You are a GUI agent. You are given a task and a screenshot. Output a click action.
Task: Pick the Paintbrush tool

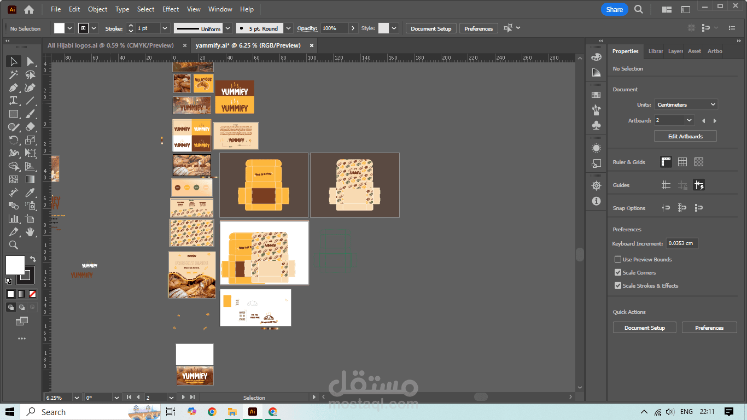pos(31,114)
